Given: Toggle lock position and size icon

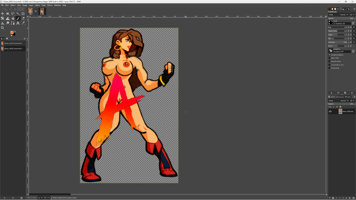Looking at the screenshot, I should (x=337, y=107).
